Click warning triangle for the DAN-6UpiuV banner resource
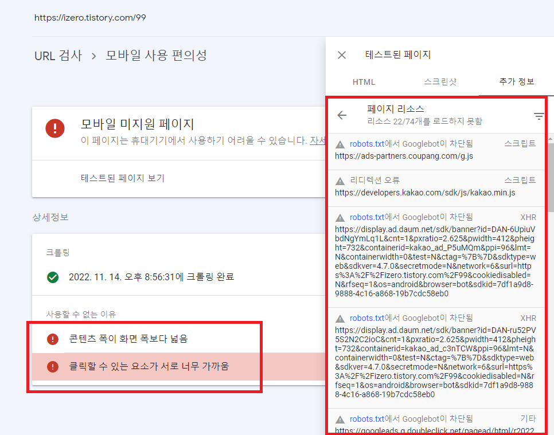Screen dimensions: 554x435 click(x=340, y=218)
